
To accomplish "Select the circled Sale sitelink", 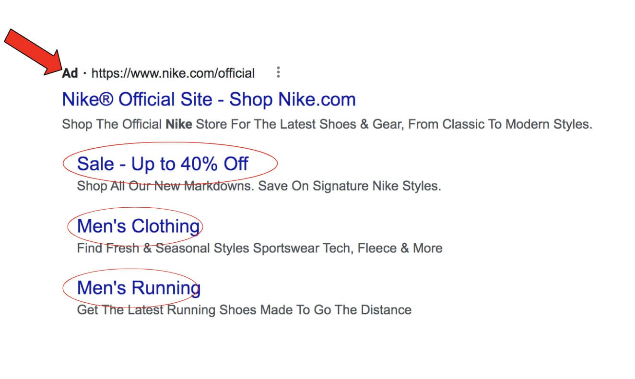I will [x=163, y=163].
